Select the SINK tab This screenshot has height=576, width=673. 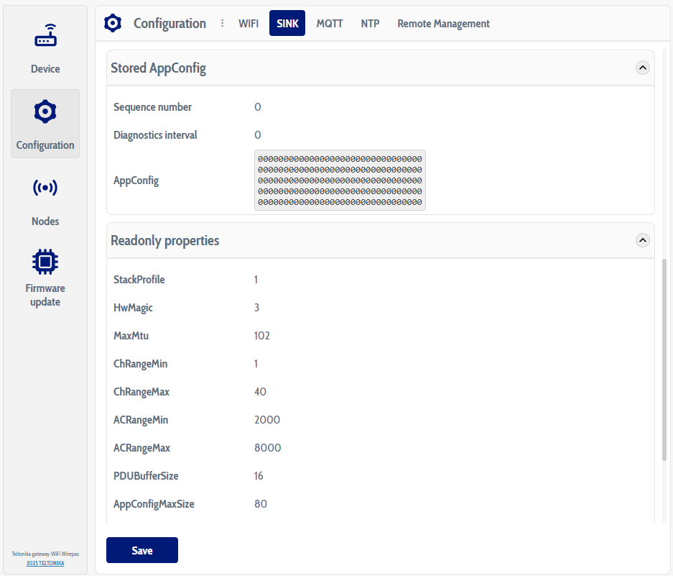(x=287, y=23)
